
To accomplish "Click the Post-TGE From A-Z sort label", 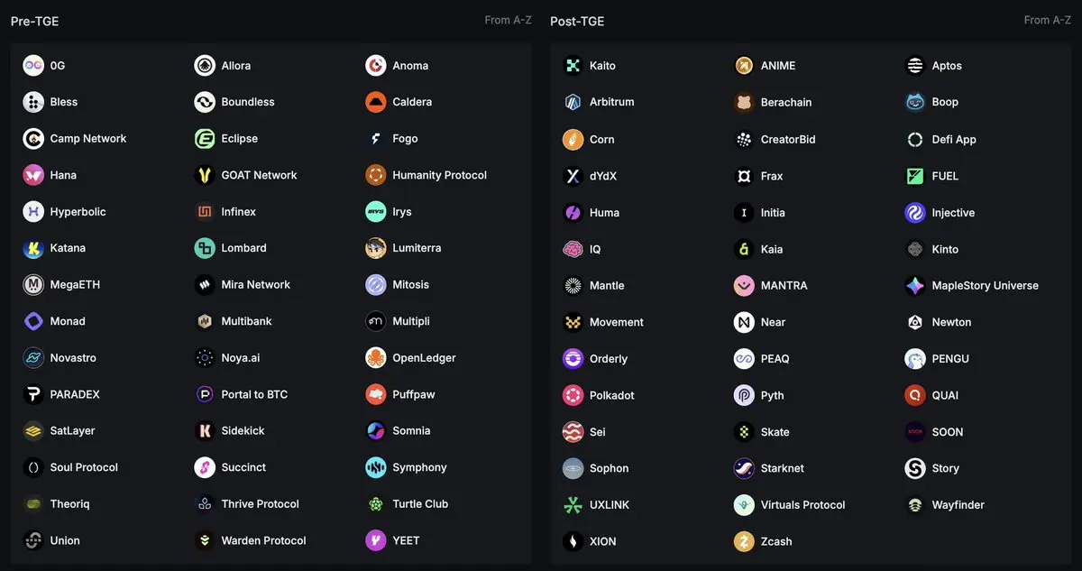I will 1048,20.
